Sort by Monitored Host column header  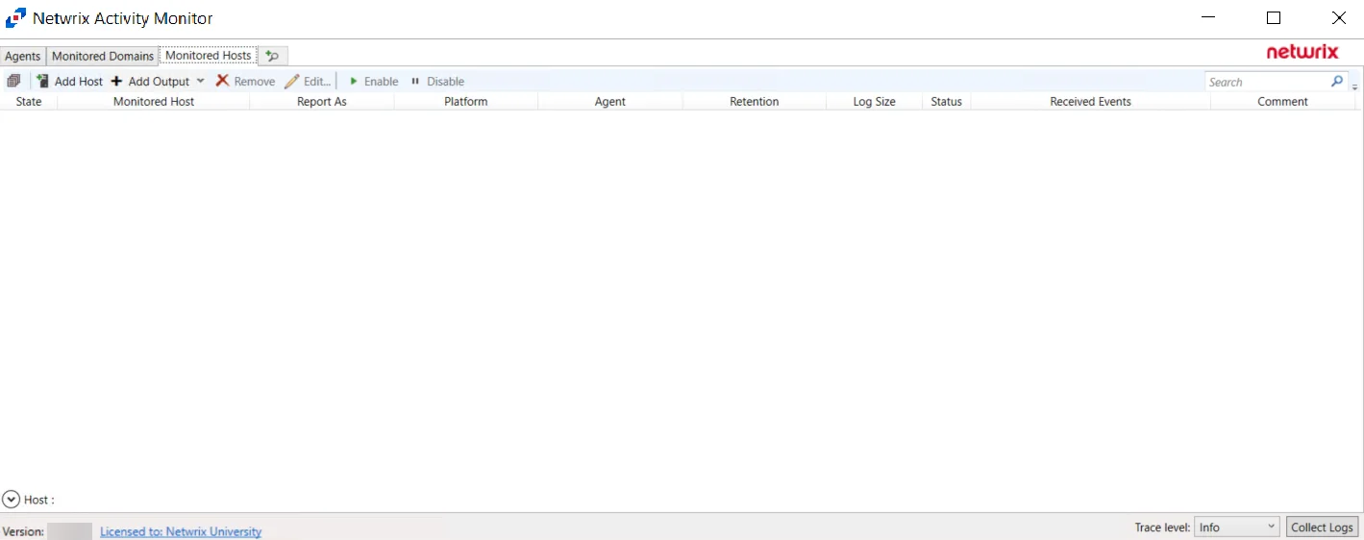[x=154, y=101]
